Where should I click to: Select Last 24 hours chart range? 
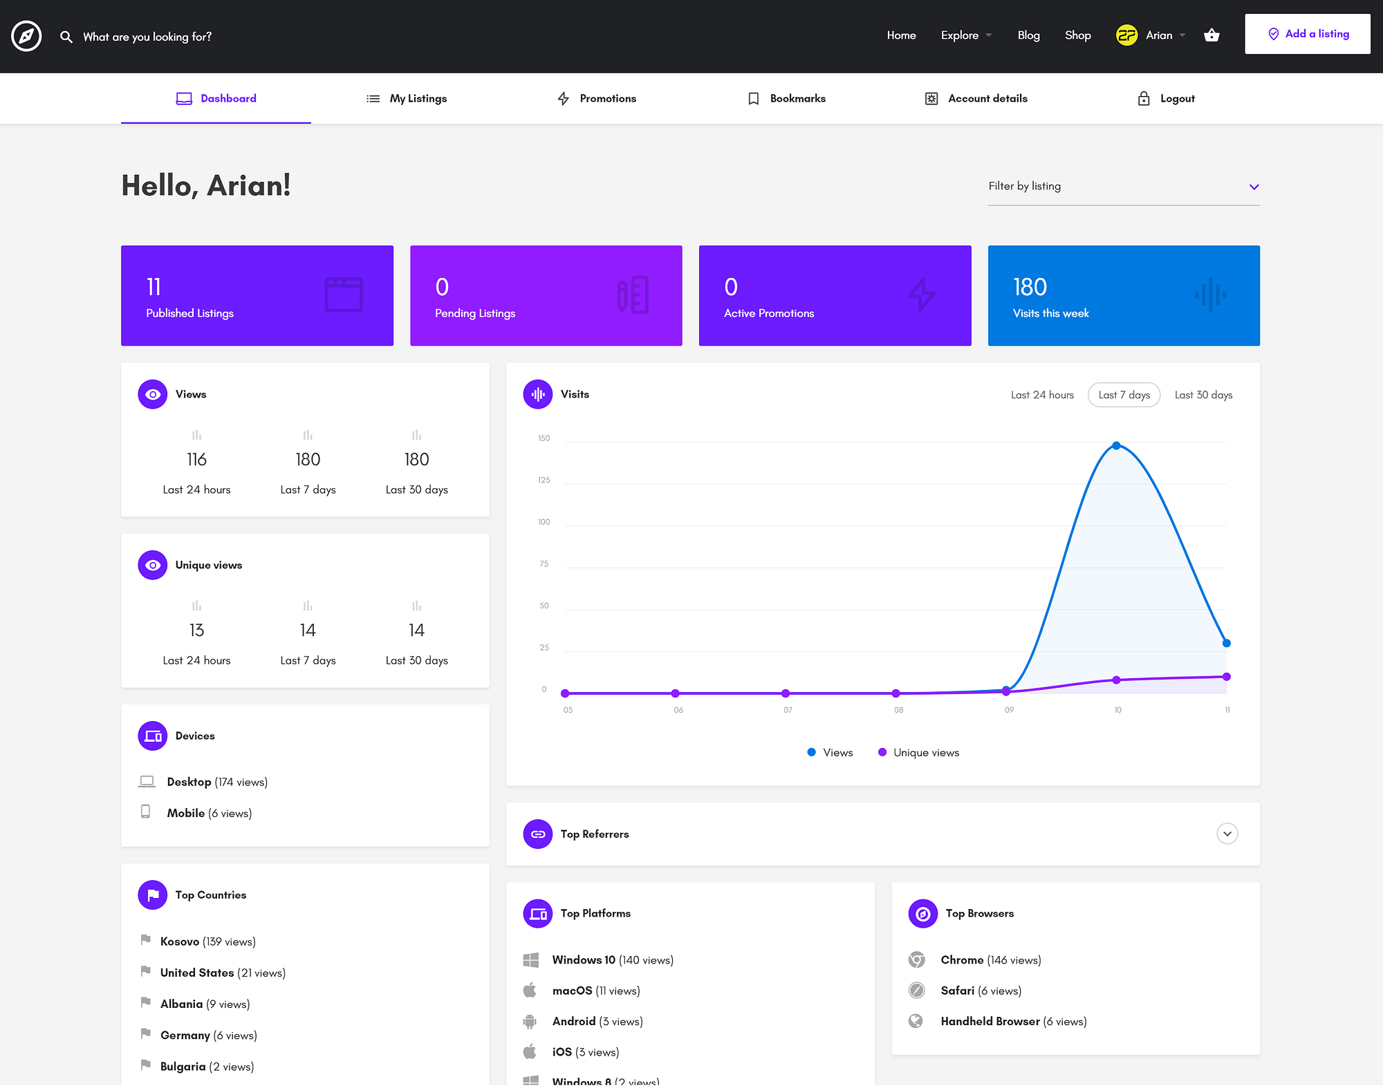1041,395
